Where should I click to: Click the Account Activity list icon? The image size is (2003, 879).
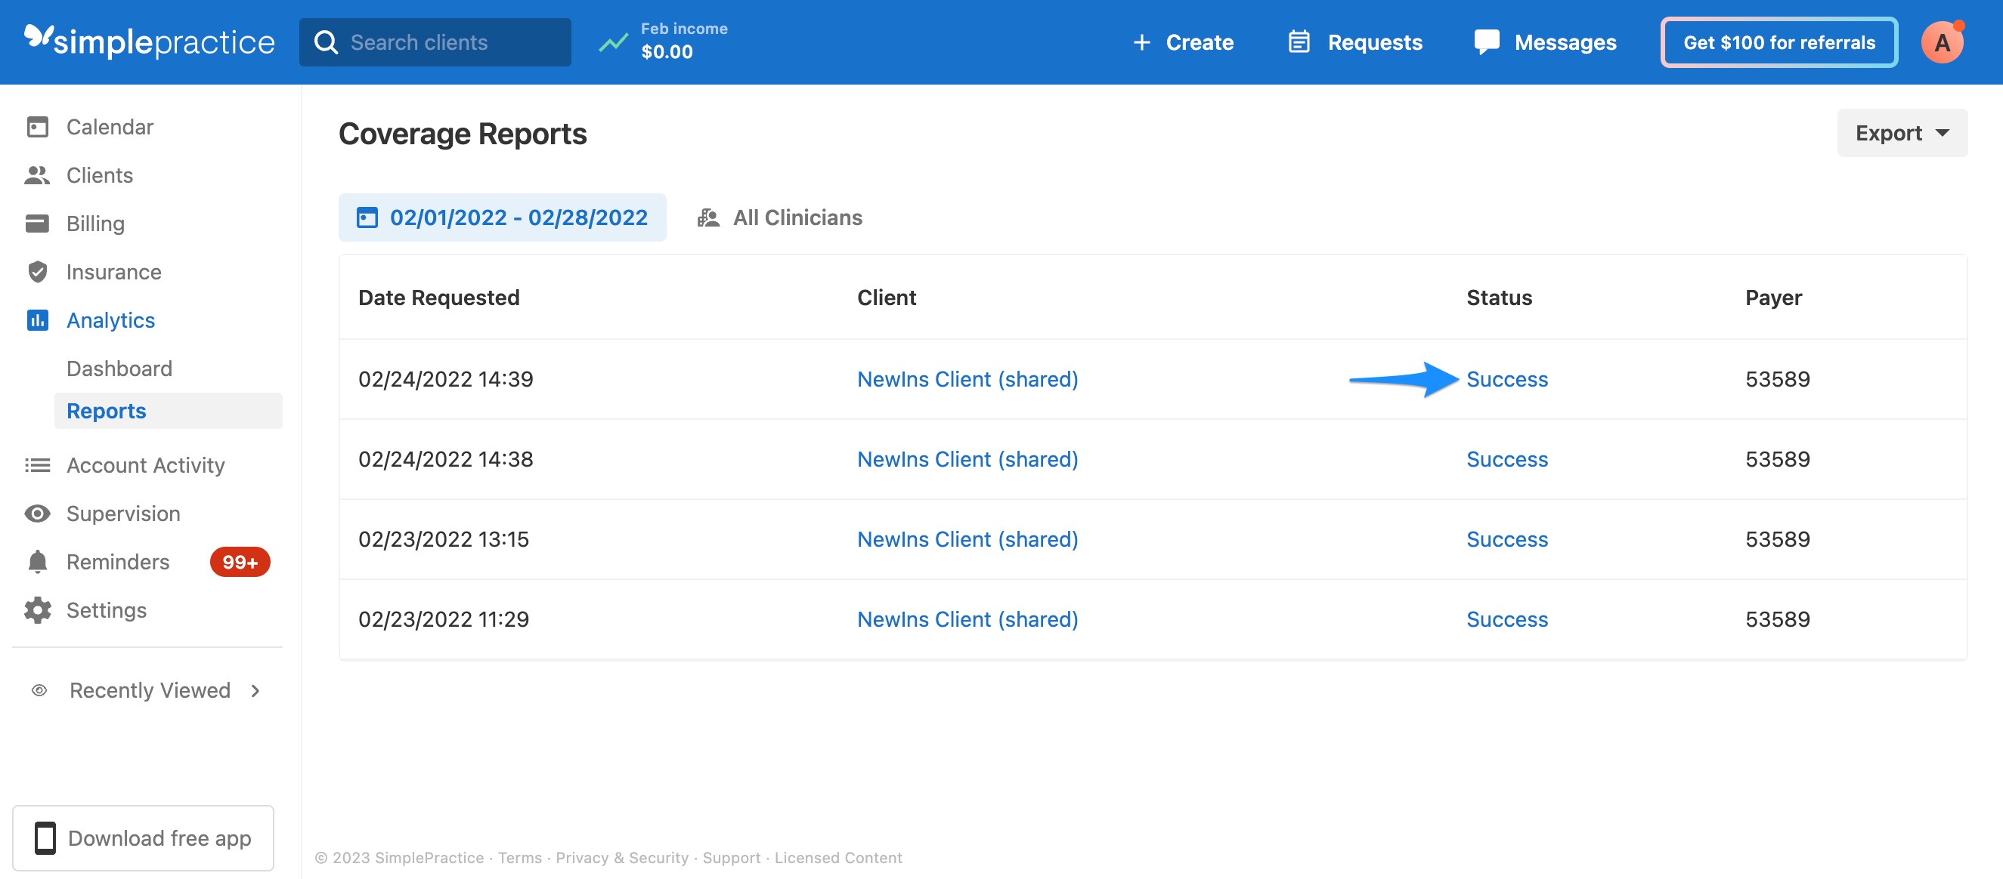pyautogui.click(x=37, y=464)
